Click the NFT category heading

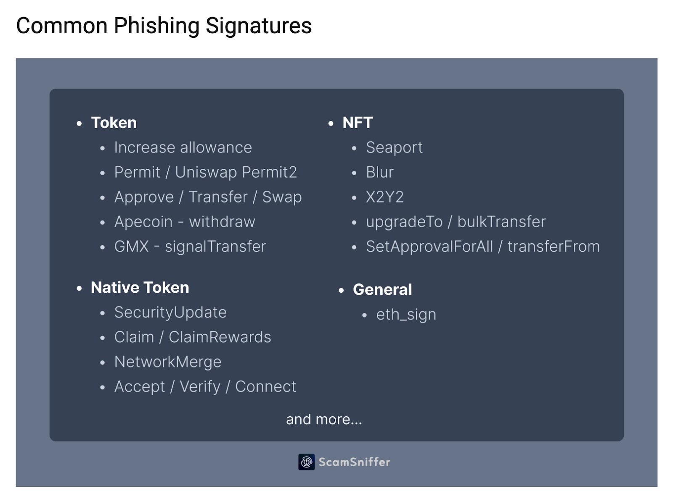tap(357, 123)
